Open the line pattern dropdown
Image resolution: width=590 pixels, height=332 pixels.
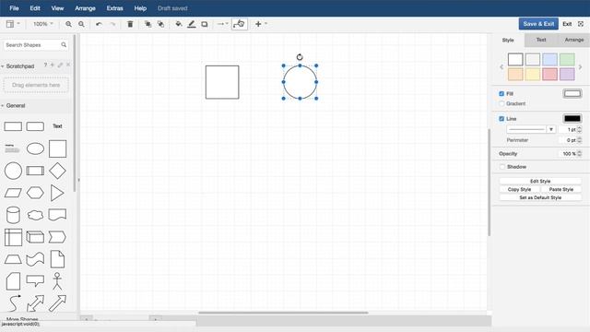(531, 129)
